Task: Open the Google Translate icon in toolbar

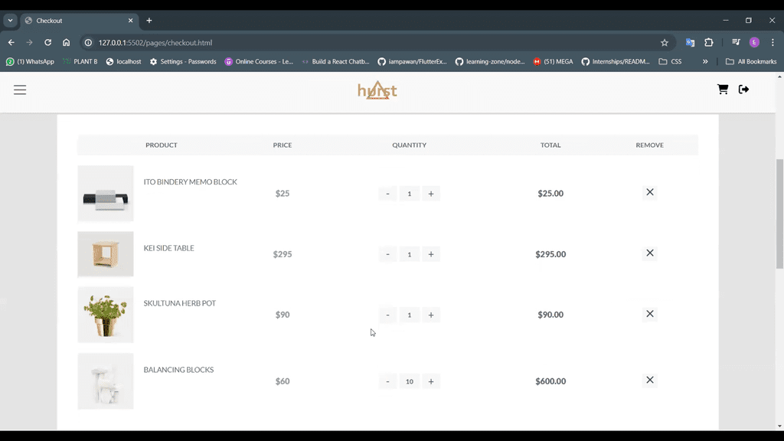Action: 690,43
